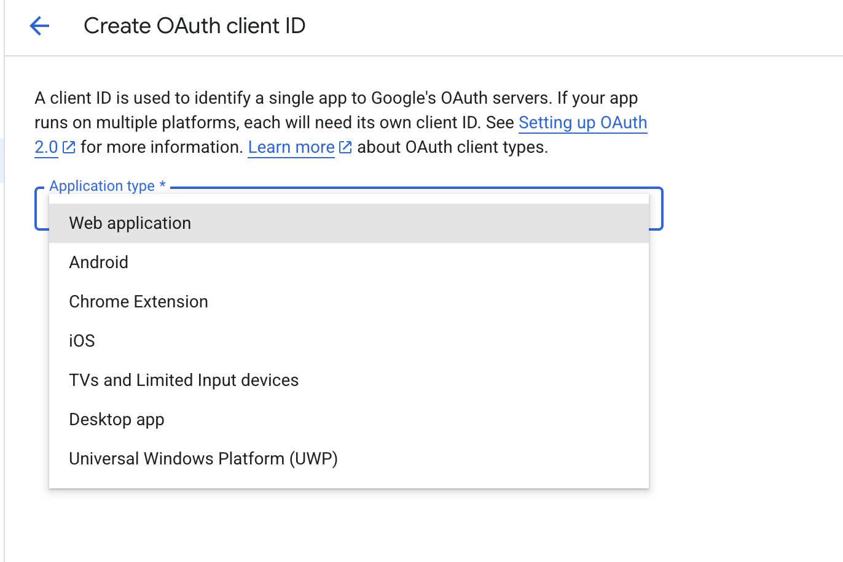Open external link icon beside Learn more

[345, 147]
